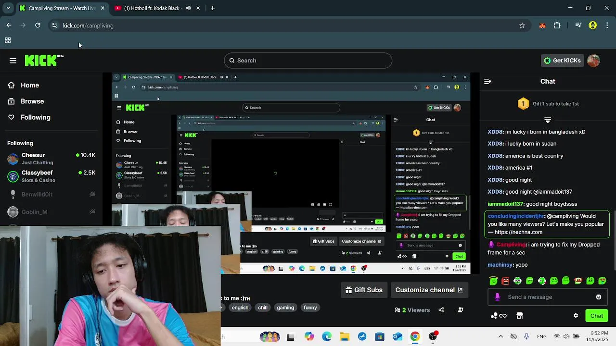
Task: Open the Chrome tab search dropdown
Action: (x=8, y=8)
